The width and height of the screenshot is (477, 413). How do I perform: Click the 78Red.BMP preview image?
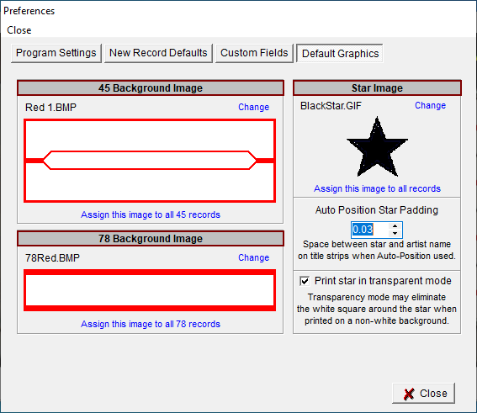[x=150, y=290]
